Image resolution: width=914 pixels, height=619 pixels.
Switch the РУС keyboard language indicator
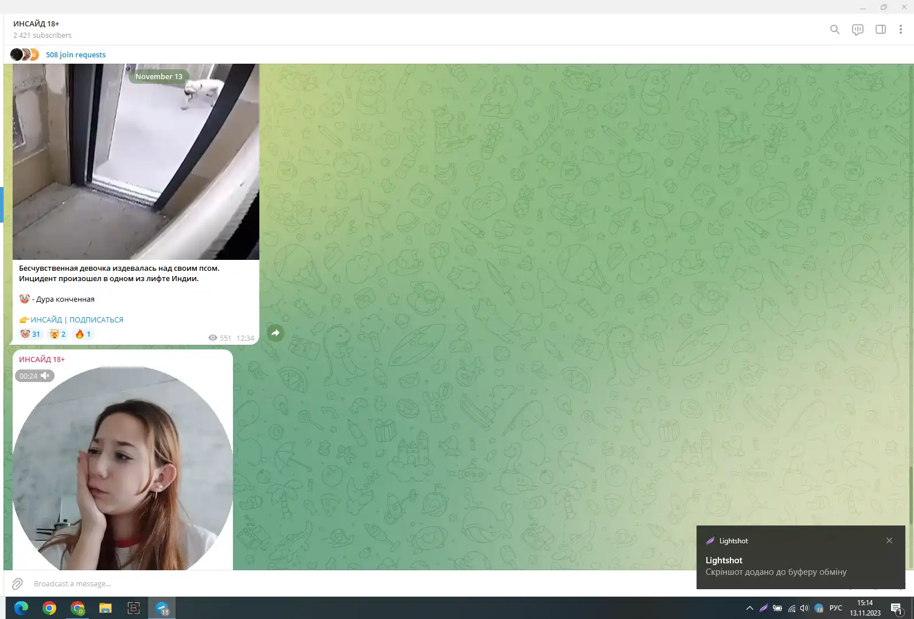[836, 608]
